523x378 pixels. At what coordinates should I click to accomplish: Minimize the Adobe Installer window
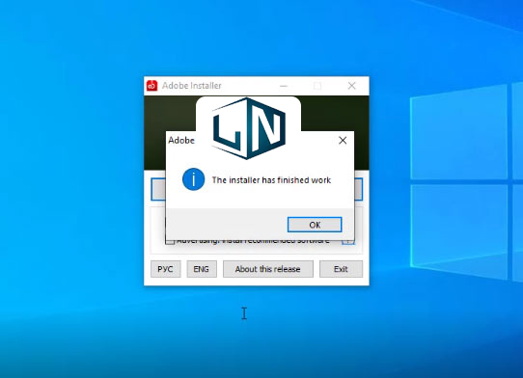(284, 86)
